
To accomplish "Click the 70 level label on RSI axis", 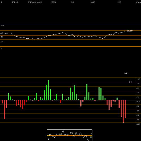I will click(x=2, y=32).
